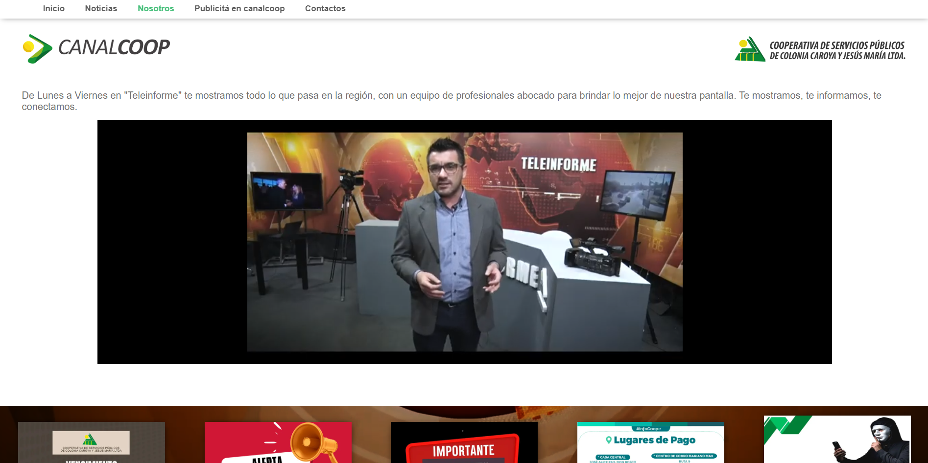Play the Teleinforme video
Viewport: 928px width, 463px height.
[x=464, y=242]
